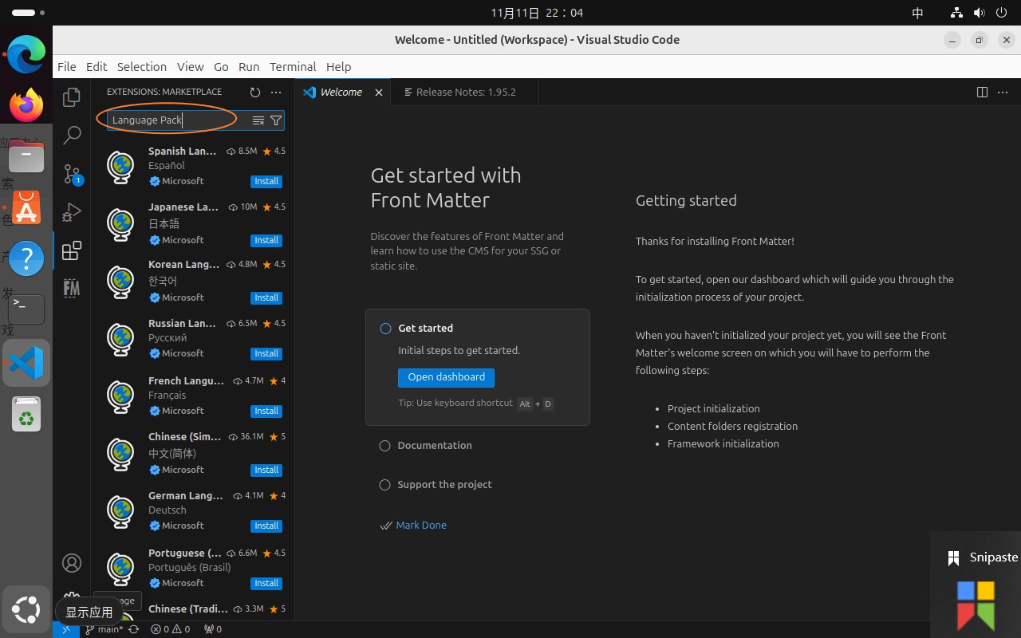1021x638 pixels.
Task: Open editor more actions ellipsis
Action: [1003, 93]
